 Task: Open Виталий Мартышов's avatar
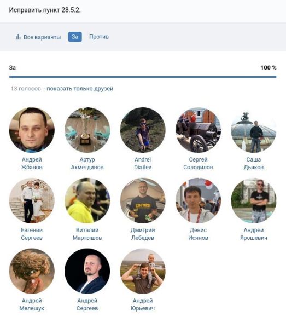87,200
